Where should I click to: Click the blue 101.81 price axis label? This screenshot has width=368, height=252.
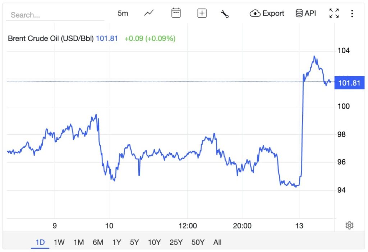click(x=349, y=83)
